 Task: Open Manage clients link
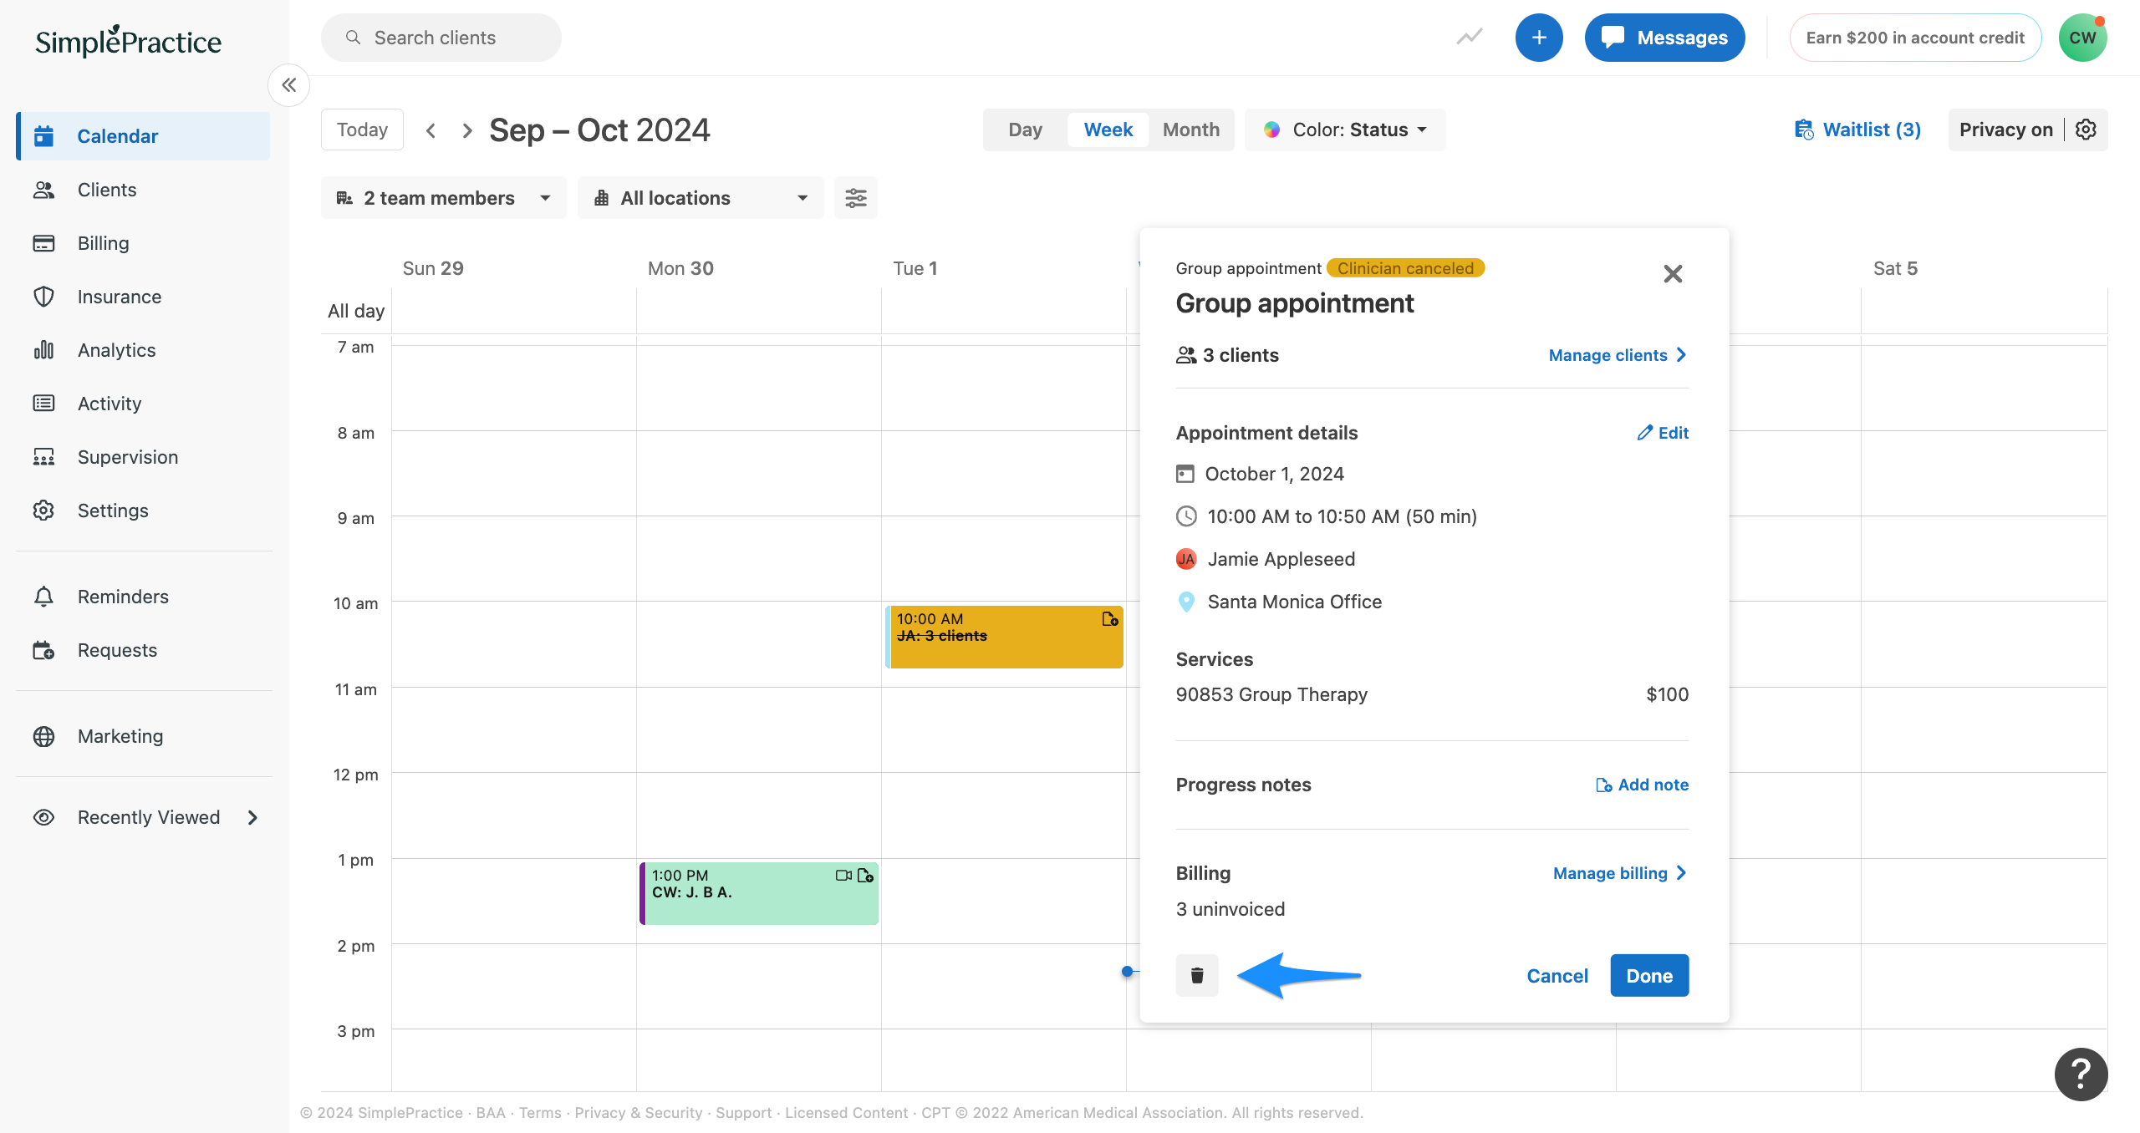[1618, 355]
